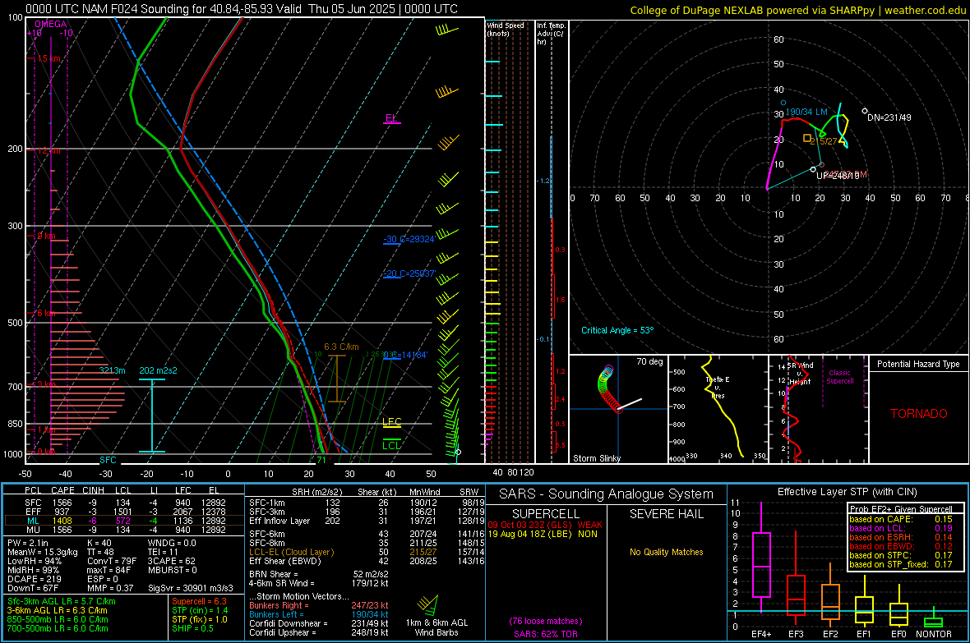Screen dimensions: 970x643
Task: Click the STP (cin) = 1.4 parameter
Action: [200, 610]
